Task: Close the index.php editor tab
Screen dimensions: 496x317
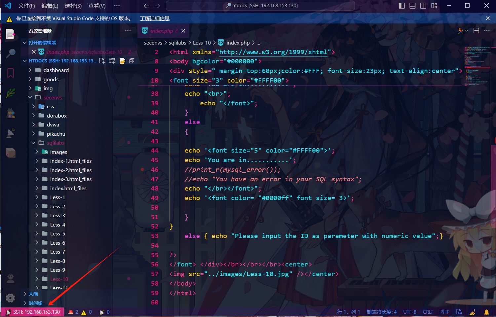Action: pyautogui.click(x=183, y=31)
